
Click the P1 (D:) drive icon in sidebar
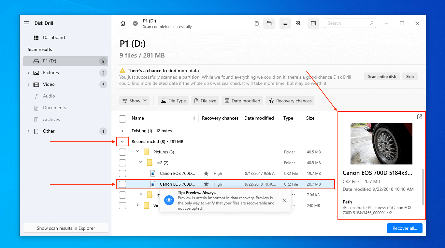[x=36, y=61]
